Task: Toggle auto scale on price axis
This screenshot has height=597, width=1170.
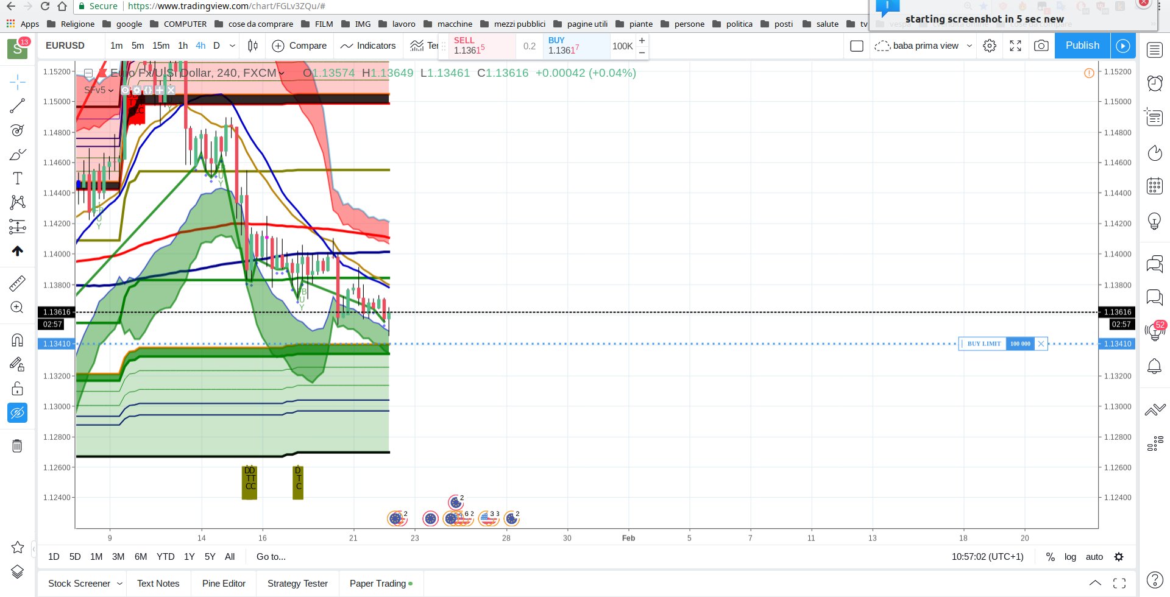Action: click(x=1094, y=557)
